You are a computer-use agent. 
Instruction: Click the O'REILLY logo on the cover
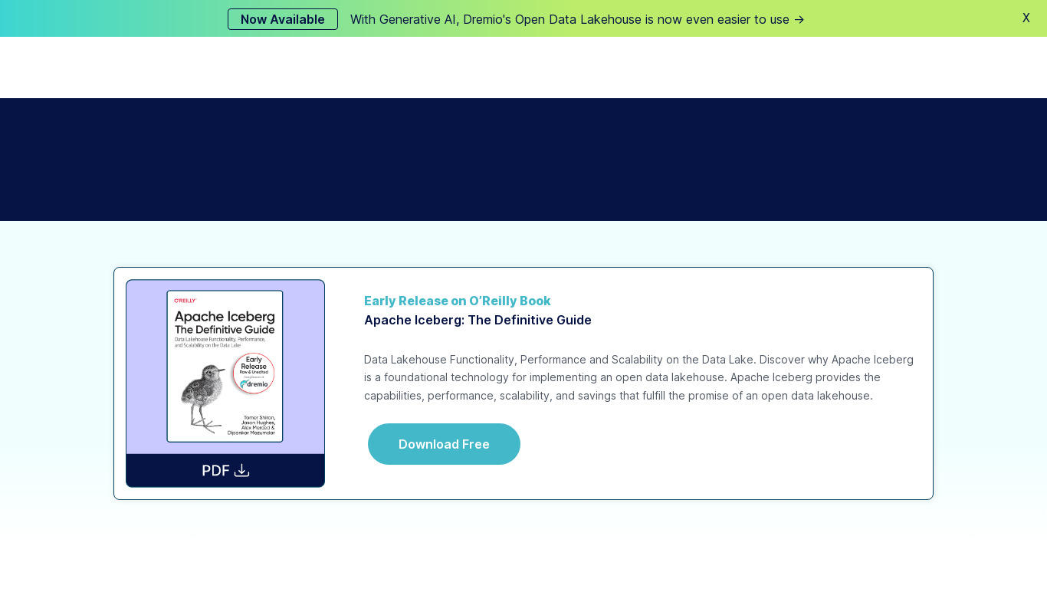tap(185, 300)
